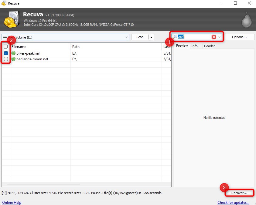Click the 'Windows 10 Pro 64-bit' system text
The width and height of the screenshot is (256, 205).
[x=40, y=21]
